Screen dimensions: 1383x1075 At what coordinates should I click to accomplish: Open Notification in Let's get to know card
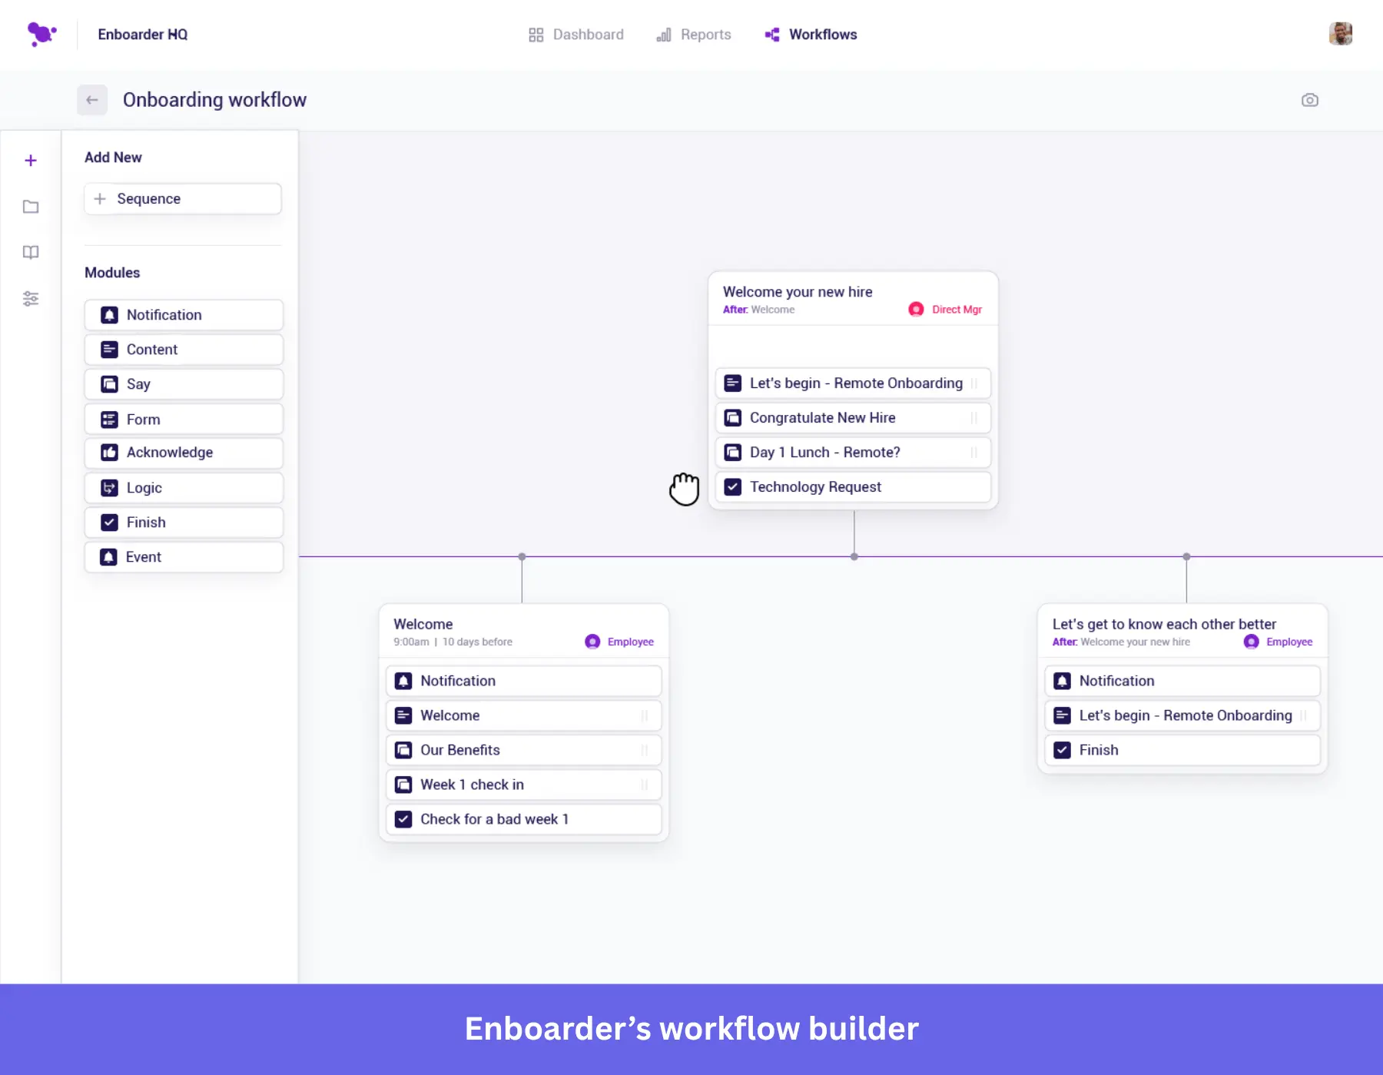[x=1182, y=681]
